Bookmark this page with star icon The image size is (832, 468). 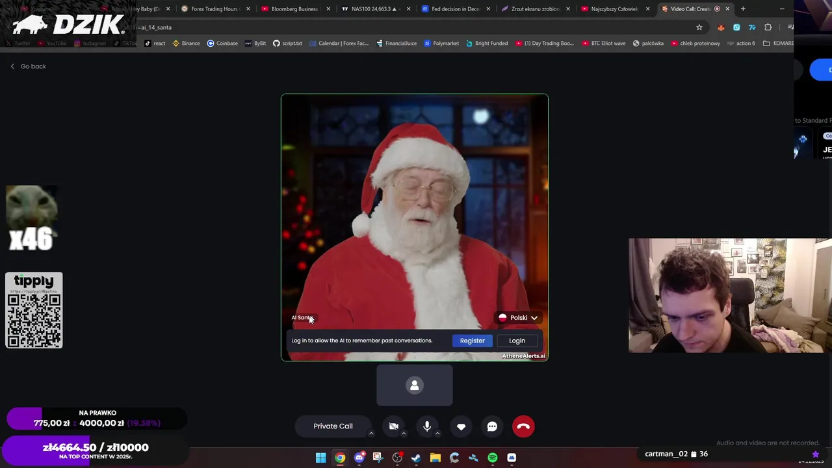point(699,27)
